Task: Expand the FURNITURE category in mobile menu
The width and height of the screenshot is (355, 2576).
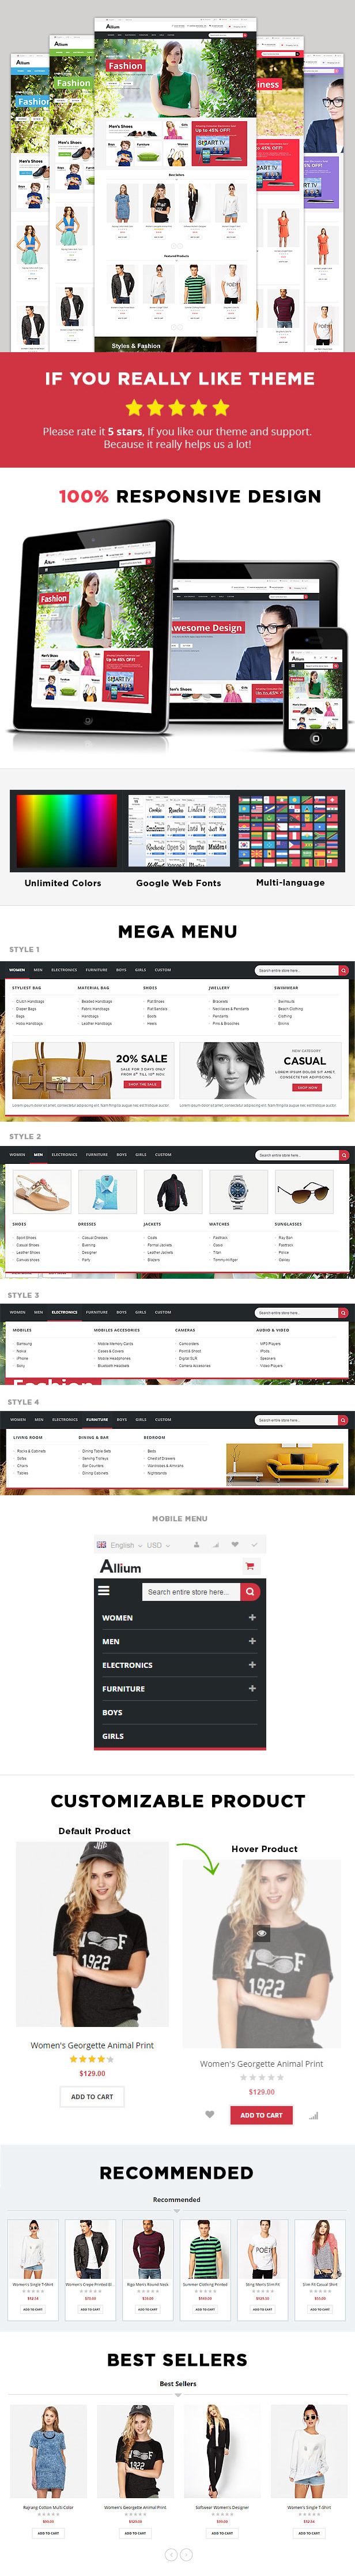Action: (x=251, y=1689)
